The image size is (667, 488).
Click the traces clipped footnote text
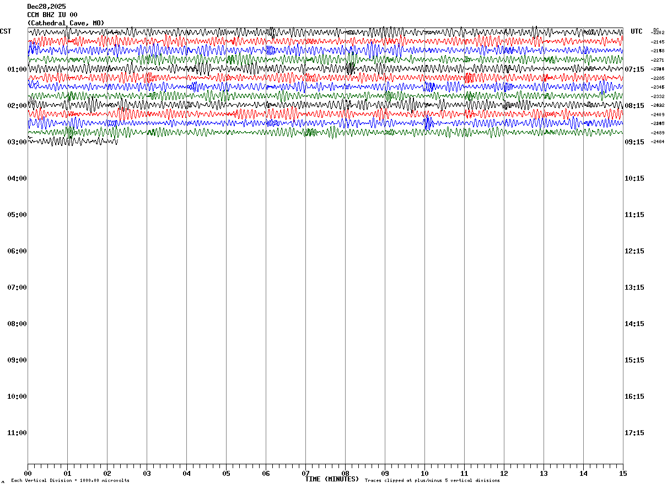click(432, 481)
